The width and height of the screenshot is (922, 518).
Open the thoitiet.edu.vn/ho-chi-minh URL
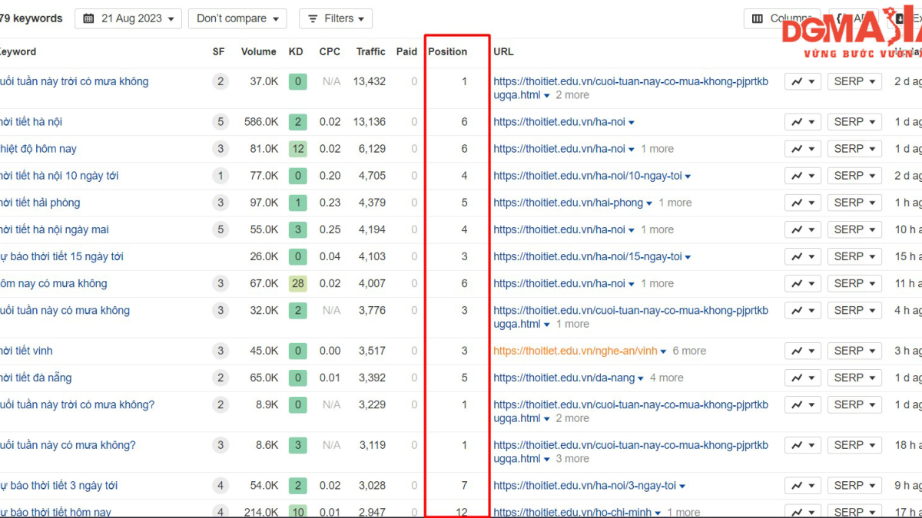tap(572, 512)
